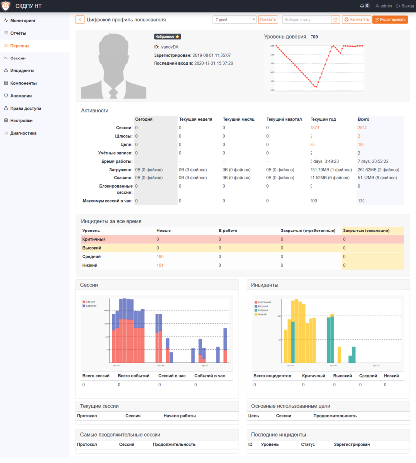This screenshot has width=416, height=463.
Task: Go to Отчёты section
Action: pos(18,33)
